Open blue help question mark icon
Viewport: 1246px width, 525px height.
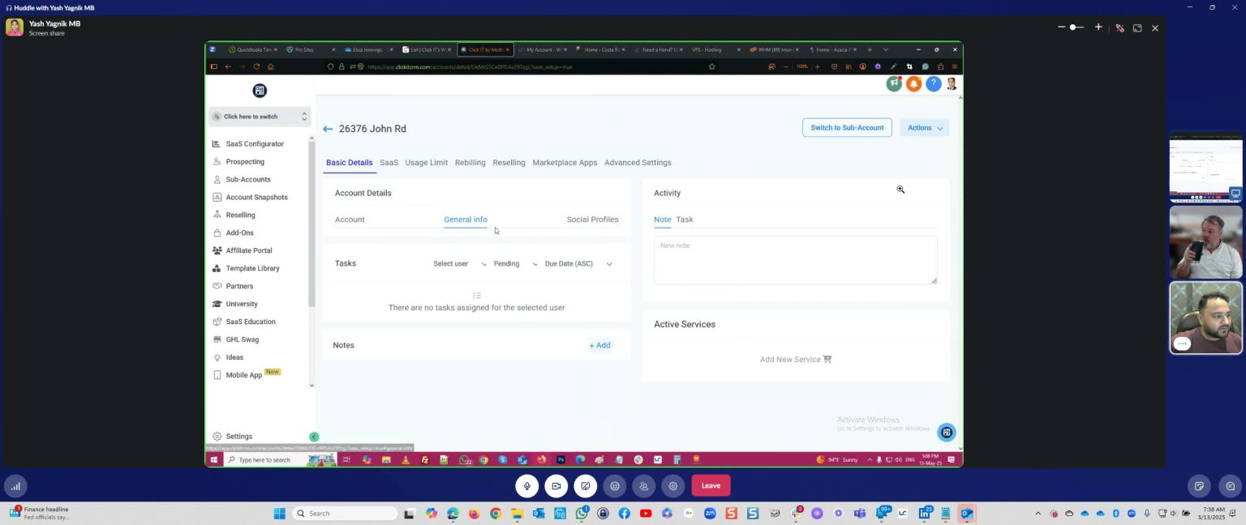coord(934,83)
